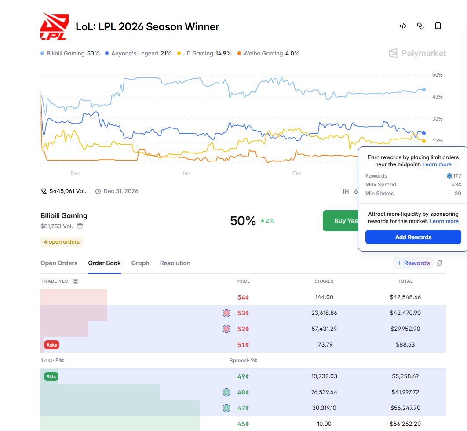Click the clock icon on the 48¢ bid row
This screenshot has height=431, width=467.
226,392
